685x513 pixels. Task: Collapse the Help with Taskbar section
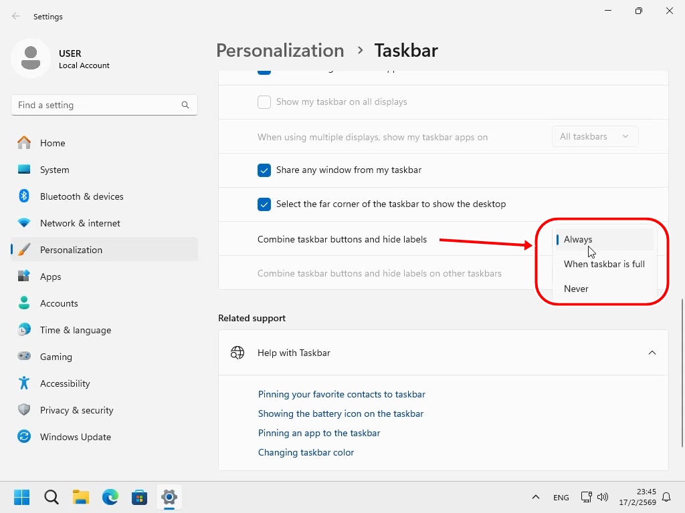click(x=652, y=353)
